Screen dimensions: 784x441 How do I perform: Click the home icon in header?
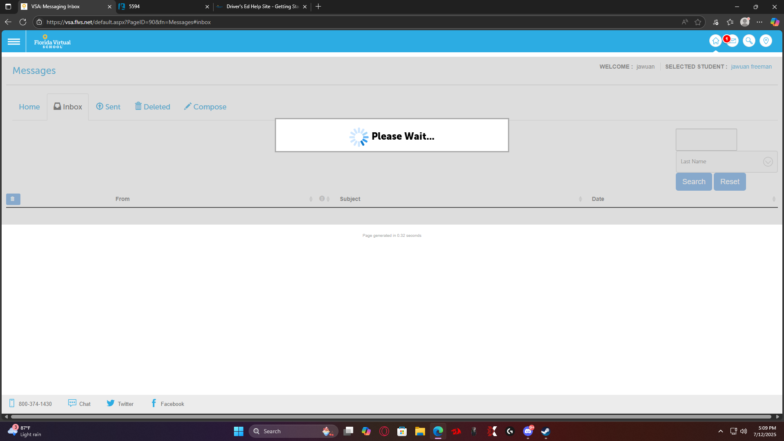coord(715,41)
